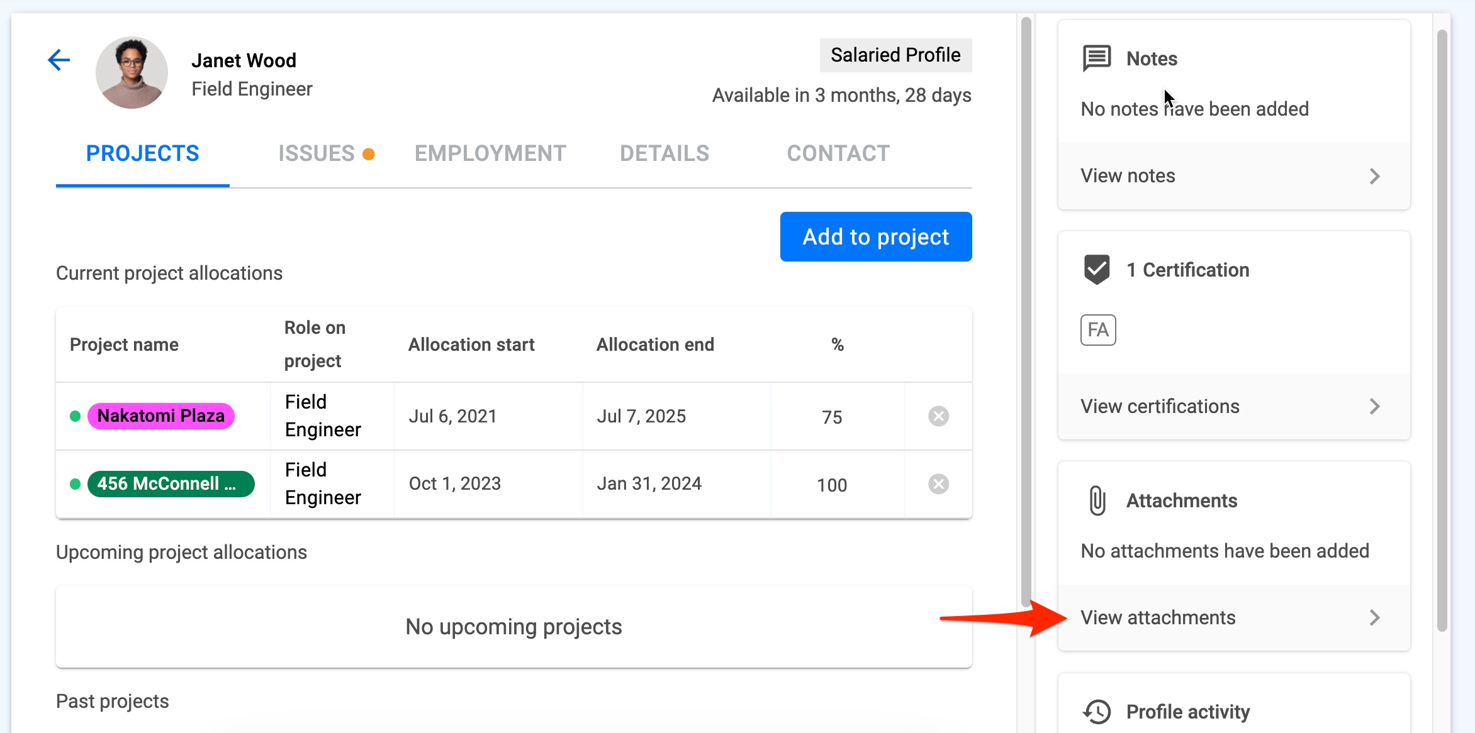Expand View certifications chevron

[x=1375, y=406]
